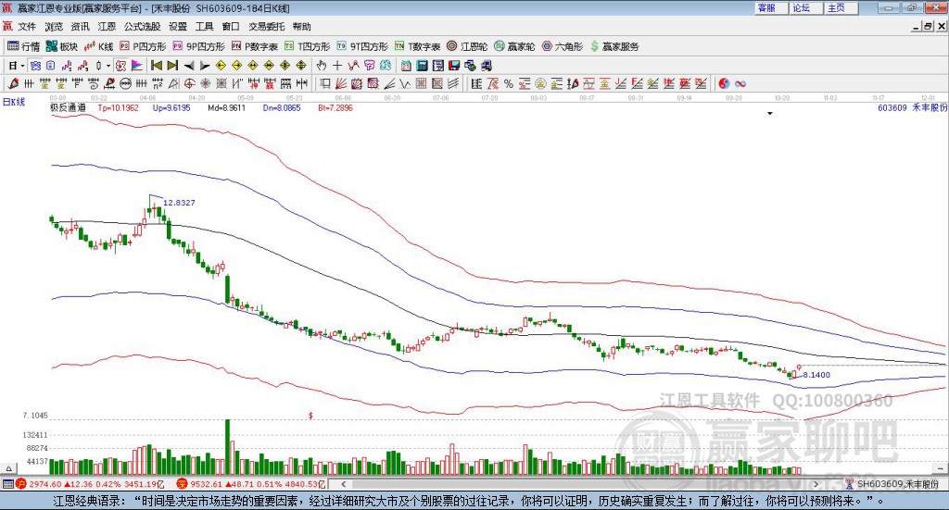Click the 日K线 chart period label
Image resolution: width=949 pixels, height=510 pixels.
pos(14,102)
